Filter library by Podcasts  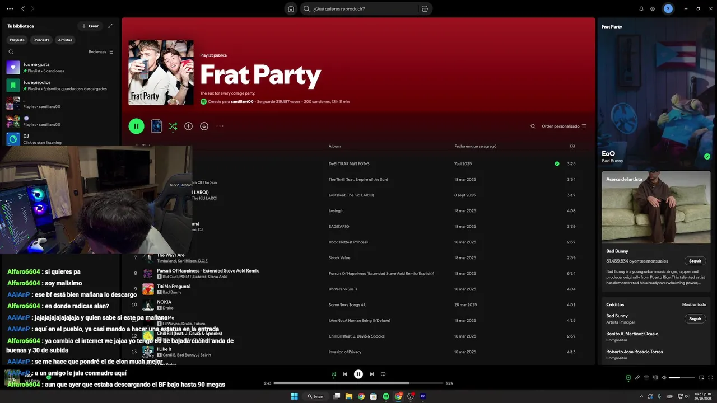tap(41, 40)
